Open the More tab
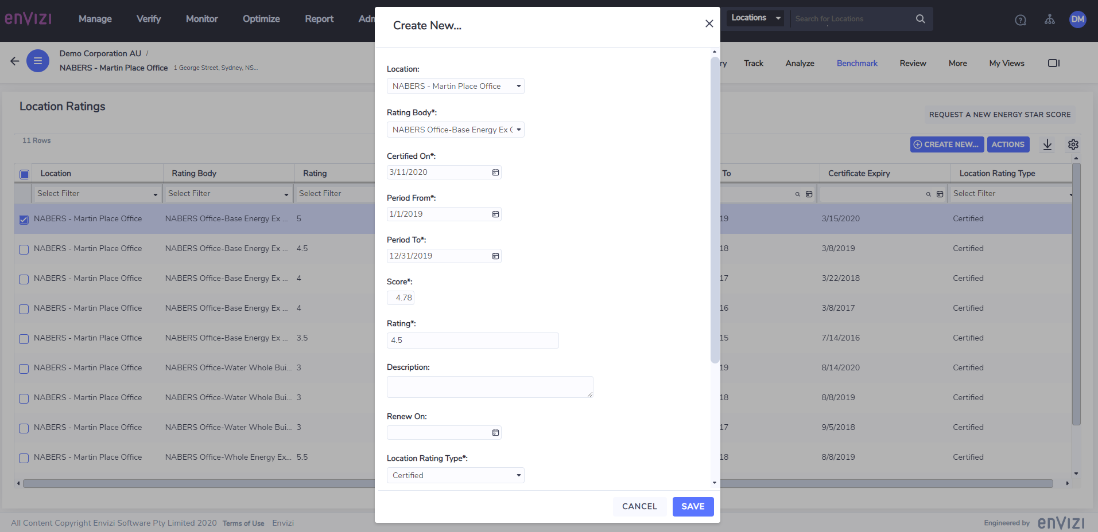The width and height of the screenshot is (1098, 532). coord(957,63)
